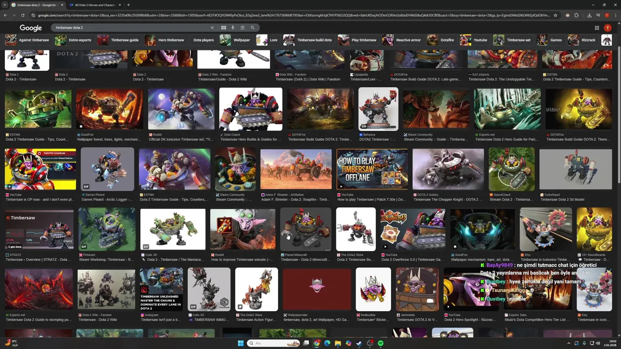This screenshot has width=621, height=349.
Task: Select the Rizzrack filter chip
Action: [583, 40]
